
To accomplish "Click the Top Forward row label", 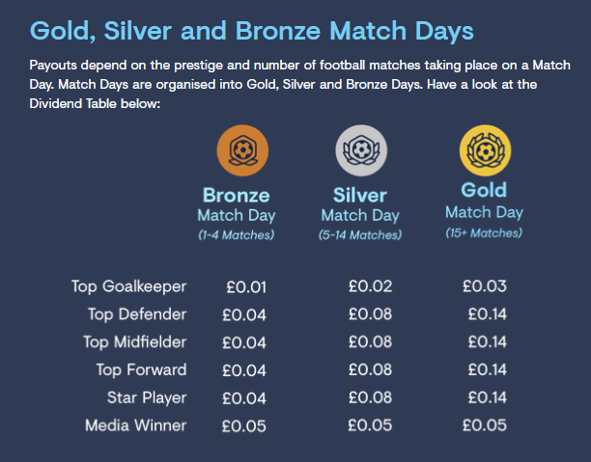I will 141,370.
